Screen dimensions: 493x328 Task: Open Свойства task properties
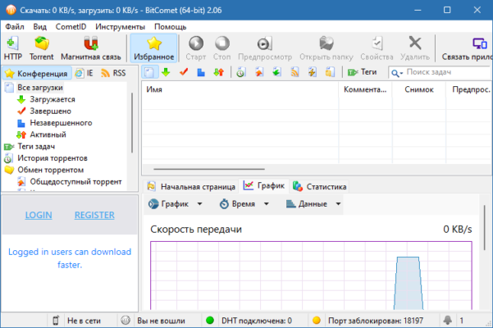coord(377,48)
